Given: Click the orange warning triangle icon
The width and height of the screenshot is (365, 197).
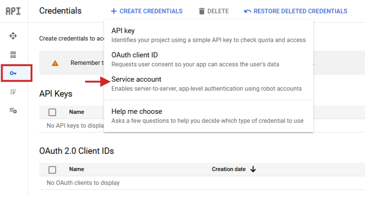Looking at the screenshot, I should (55, 63).
